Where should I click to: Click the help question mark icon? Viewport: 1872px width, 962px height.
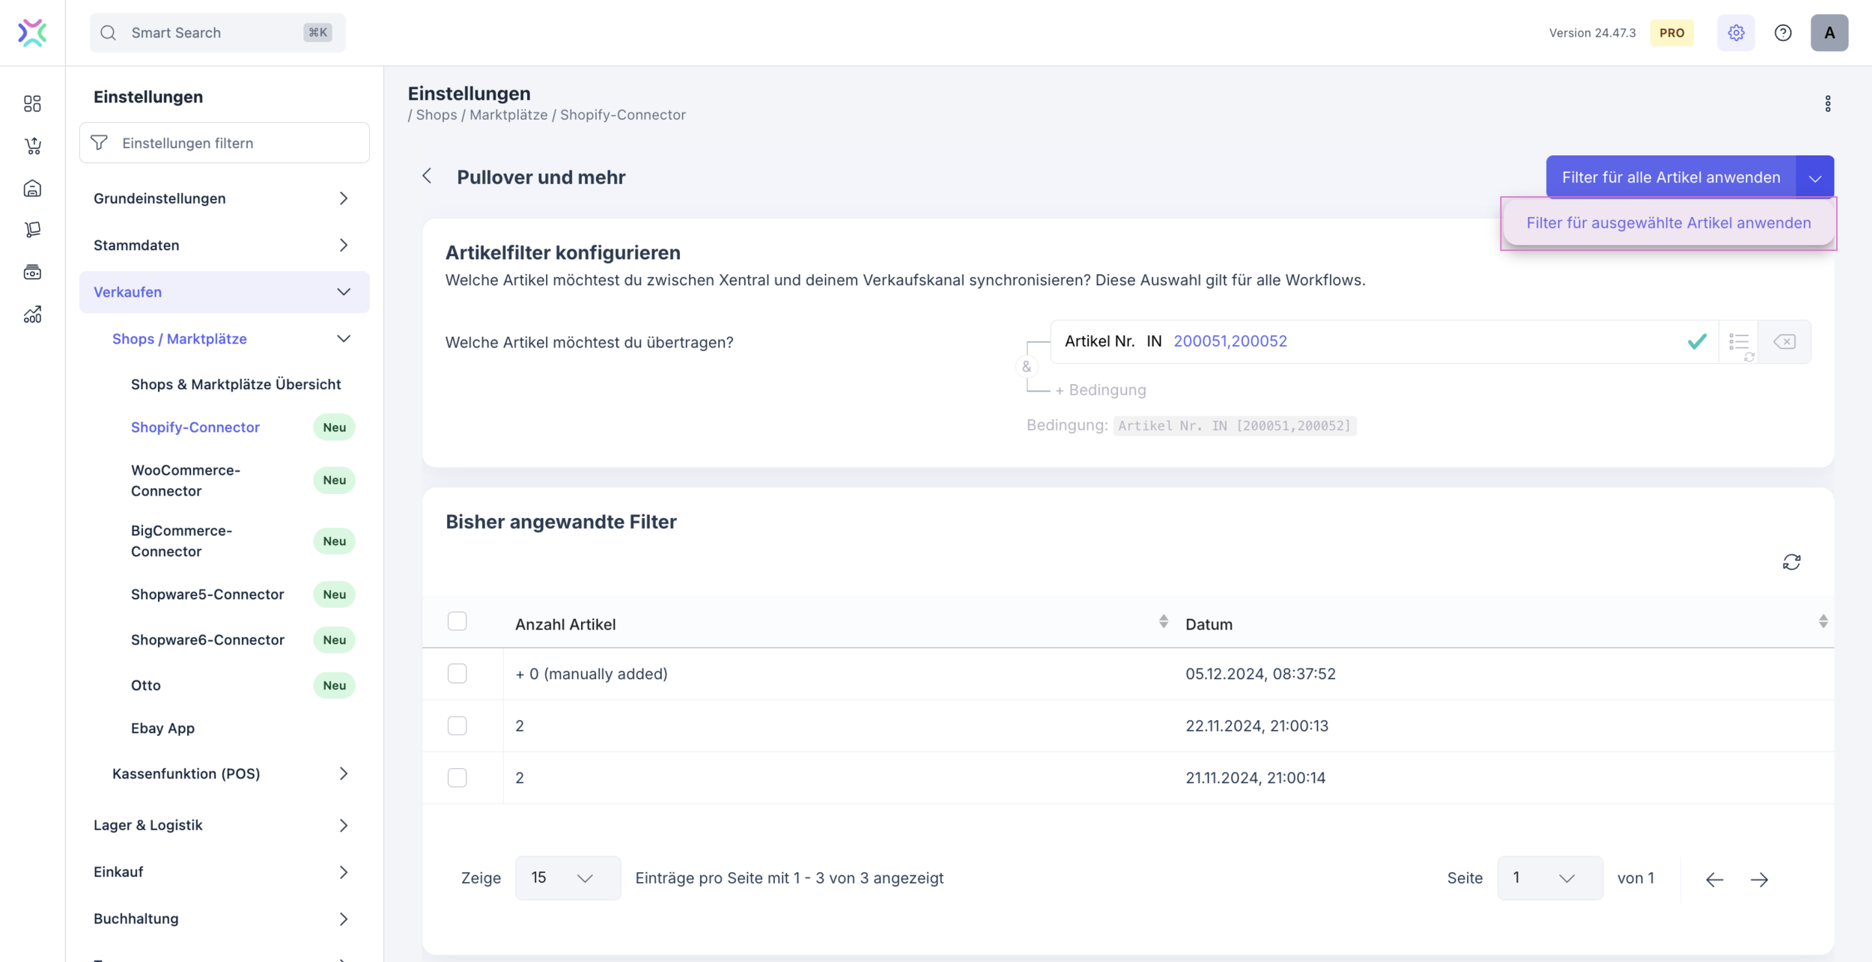1783,33
